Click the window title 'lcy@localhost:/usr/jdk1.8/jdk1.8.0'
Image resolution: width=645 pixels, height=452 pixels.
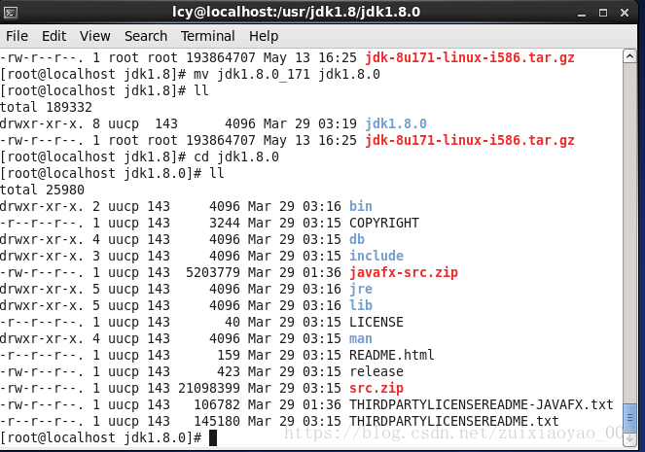pos(296,12)
